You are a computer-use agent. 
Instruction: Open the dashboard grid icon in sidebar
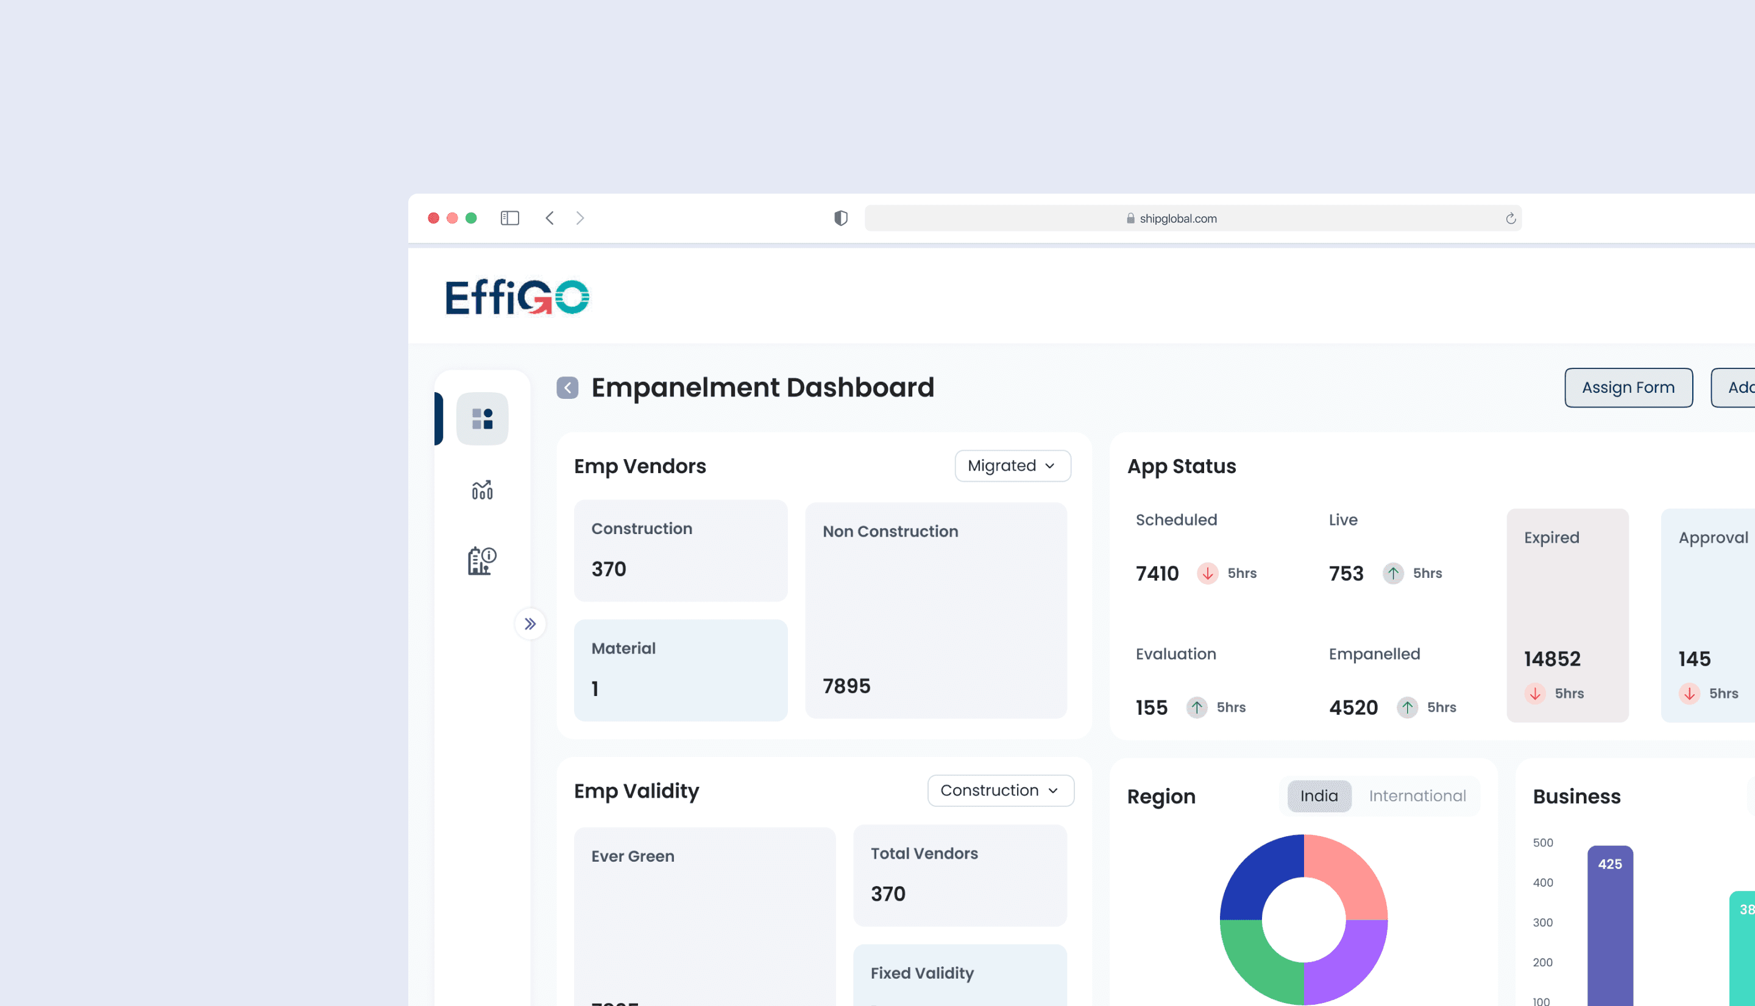point(482,419)
